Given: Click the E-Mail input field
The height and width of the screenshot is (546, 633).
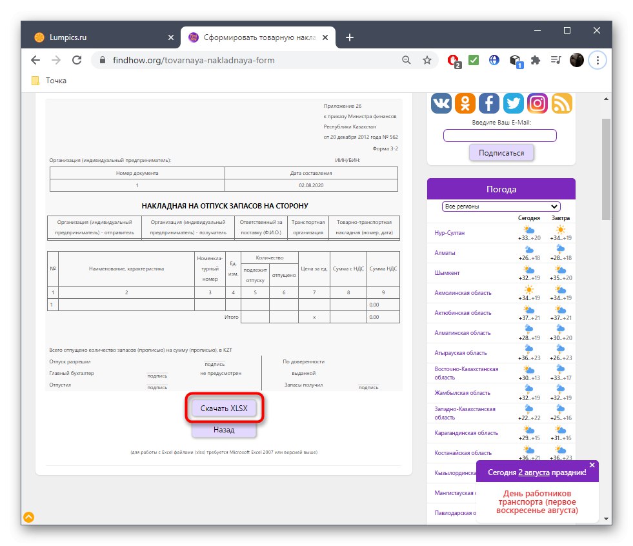Looking at the screenshot, I should pyautogui.click(x=499, y=135).
